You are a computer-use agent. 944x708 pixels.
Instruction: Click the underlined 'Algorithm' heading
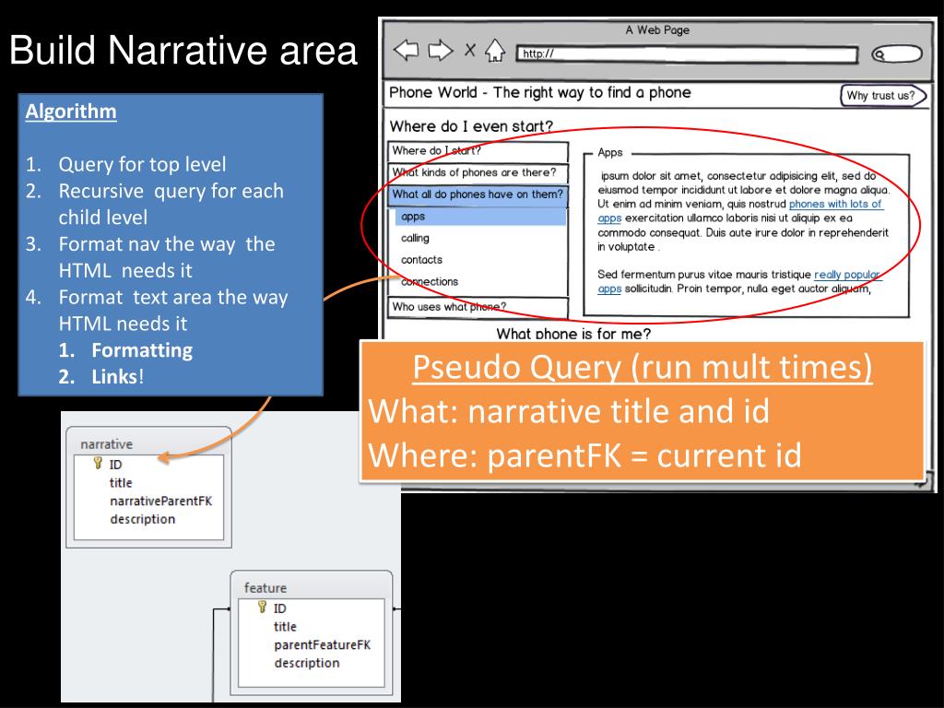(71, 112)
